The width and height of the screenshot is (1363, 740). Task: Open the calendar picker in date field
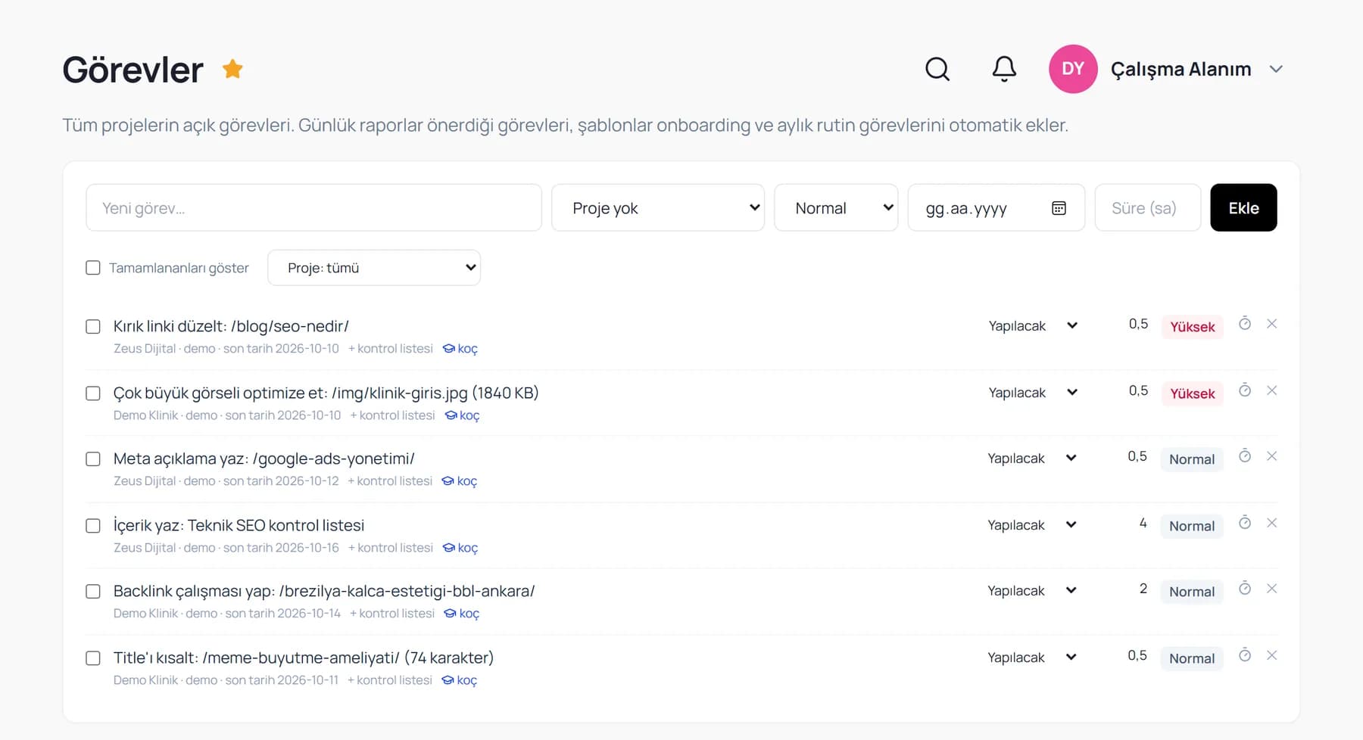[x=1059, y=208]
